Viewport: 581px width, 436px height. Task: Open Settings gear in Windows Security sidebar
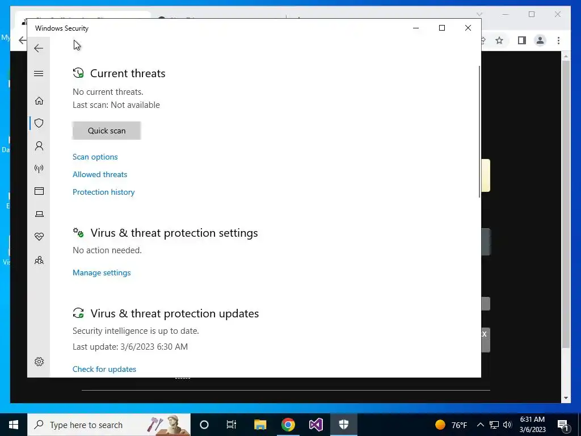[x=39, y=362]
